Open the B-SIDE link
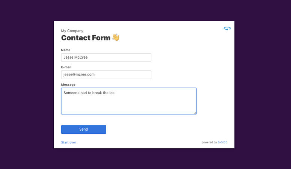This screenshot has width=291, height=169. click(x=222, y=142)
